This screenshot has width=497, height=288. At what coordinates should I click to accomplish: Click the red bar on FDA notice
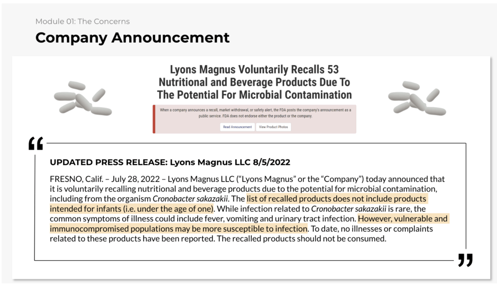coord(154,119)
